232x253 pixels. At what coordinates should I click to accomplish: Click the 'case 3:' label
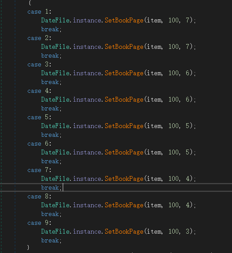pyautogui.click(x=39, y=64)
